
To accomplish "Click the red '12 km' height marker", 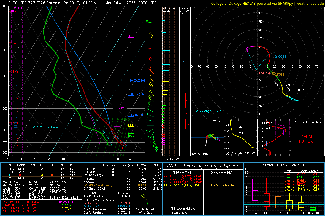I will pos(16,42).
